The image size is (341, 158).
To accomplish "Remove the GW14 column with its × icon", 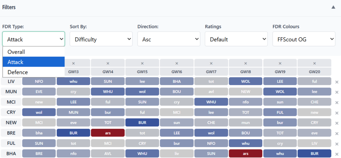I will (108, 63).
